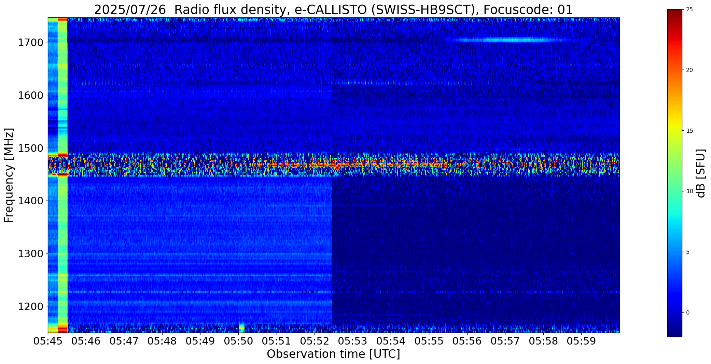Click the 1500 frequency tick label
Screen dimensions: 711x364
click(30, 148)
